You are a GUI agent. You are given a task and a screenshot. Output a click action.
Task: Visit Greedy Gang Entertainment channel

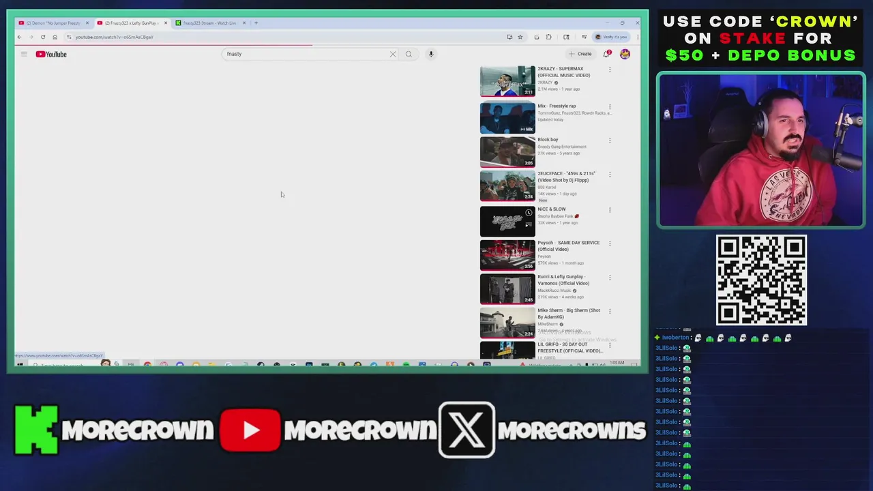click(562, 147)
